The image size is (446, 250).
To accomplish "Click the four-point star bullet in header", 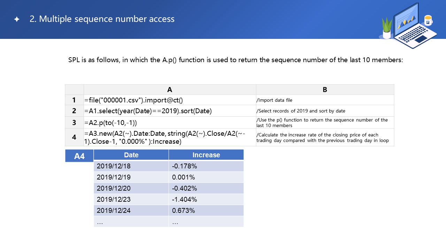I will 17,19.
